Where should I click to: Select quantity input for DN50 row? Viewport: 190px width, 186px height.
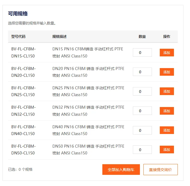pos(142,150)
